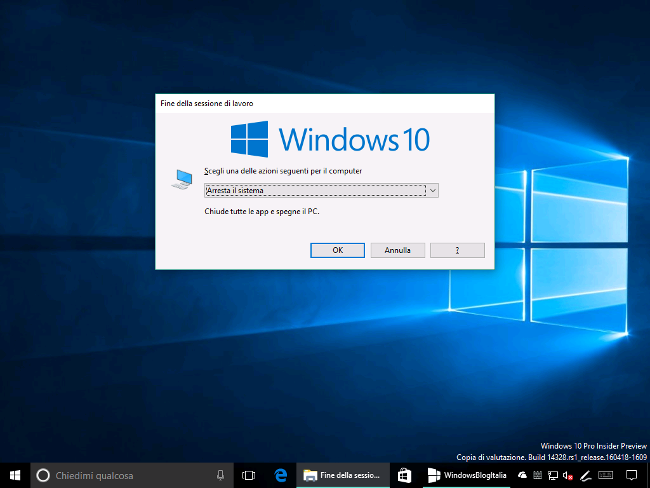
Task: Click 'Scegli una delle azioni seguenti' label
Action: (283, 171)
